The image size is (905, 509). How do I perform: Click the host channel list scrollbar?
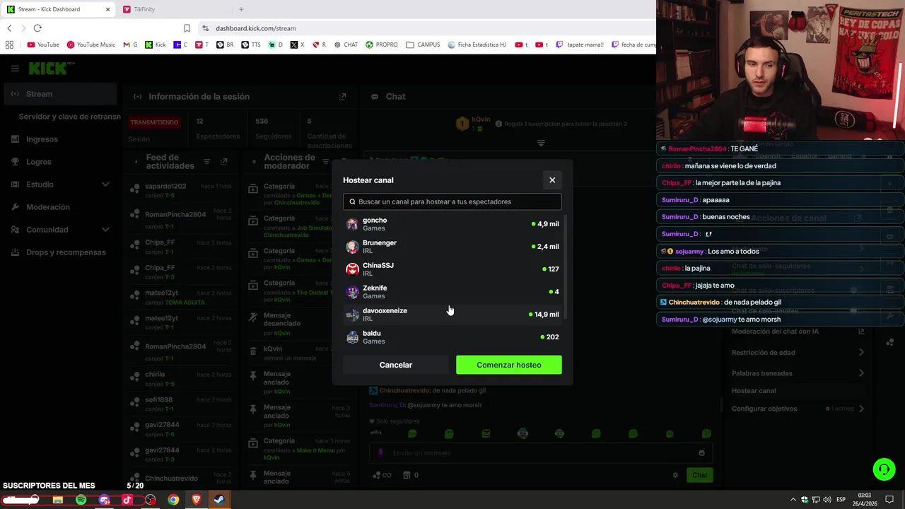[x=565, y=269]
